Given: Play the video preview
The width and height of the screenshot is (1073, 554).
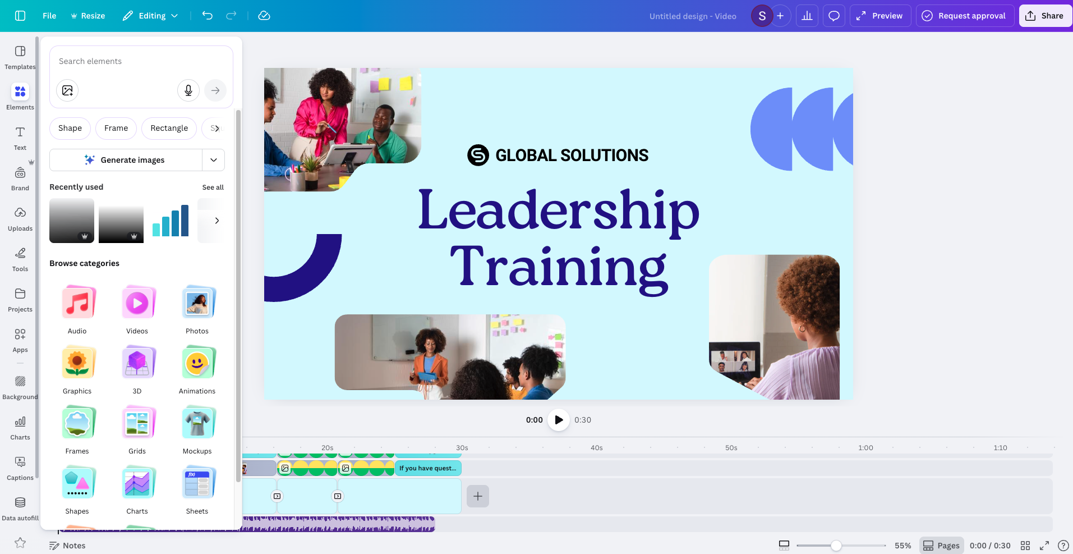Looking at the screenshot, I should [x=559, y=420].
